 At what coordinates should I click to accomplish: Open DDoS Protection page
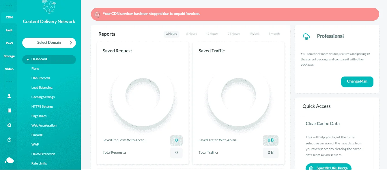pyautogui.click(x=43, y=154)
